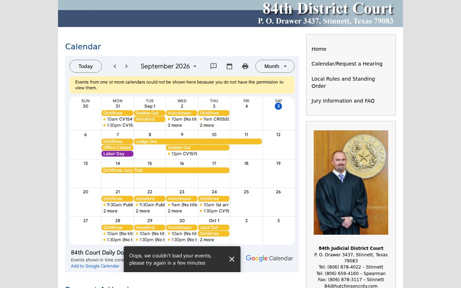Image resolution: width=461 pixels, height=288 pixels.
Task: Open the calendar date picker icon
Action: click(x=229, y=66)
